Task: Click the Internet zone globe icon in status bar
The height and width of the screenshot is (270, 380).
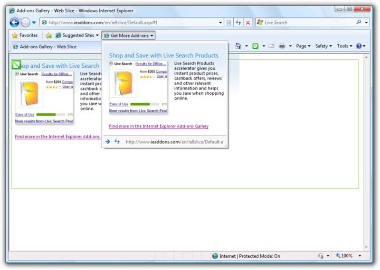Action: coord(215,256)
